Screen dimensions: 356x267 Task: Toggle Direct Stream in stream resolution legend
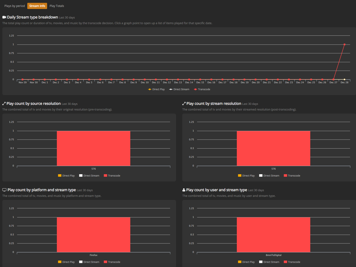coord(269,176)
